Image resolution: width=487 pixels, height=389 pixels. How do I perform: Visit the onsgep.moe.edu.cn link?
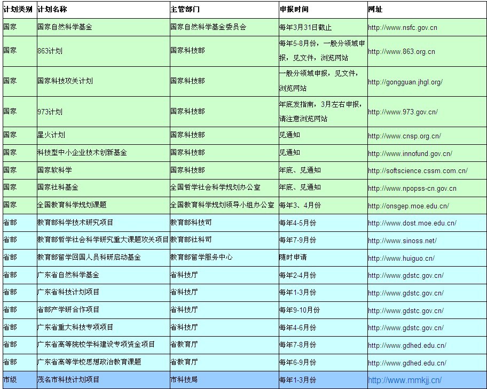click(x=409, y=206)
